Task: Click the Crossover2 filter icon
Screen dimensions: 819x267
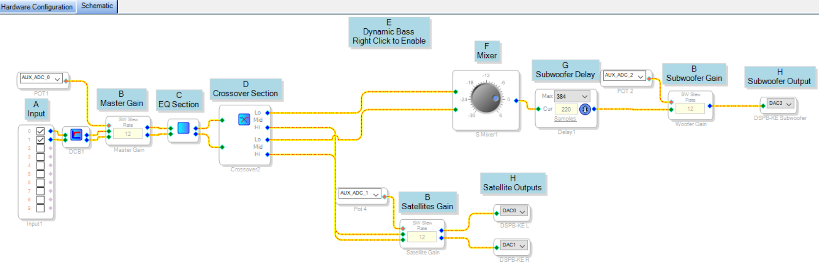Action: [x=244, y=119]
